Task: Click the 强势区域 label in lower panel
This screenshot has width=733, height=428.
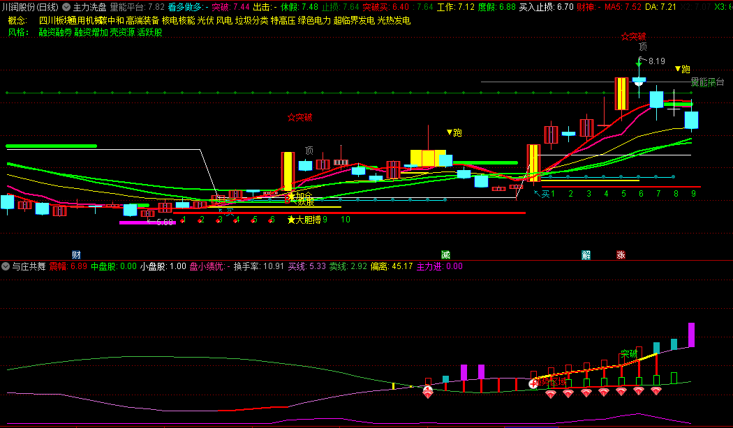Action: (550, 382)
